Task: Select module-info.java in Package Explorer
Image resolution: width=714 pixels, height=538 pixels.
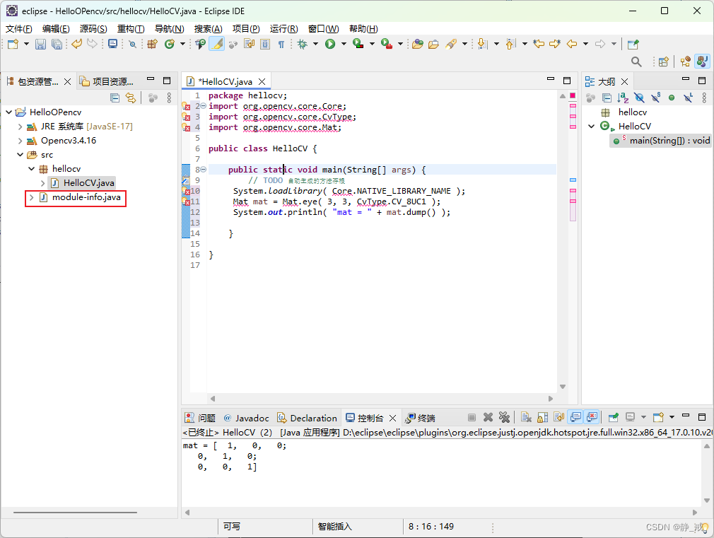Action: pyautogui.click(x=84, y=199)
